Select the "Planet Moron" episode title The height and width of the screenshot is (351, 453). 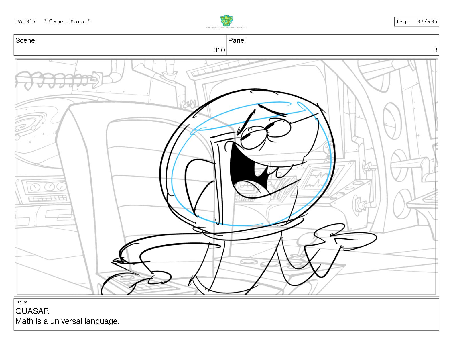pos(67,21)
